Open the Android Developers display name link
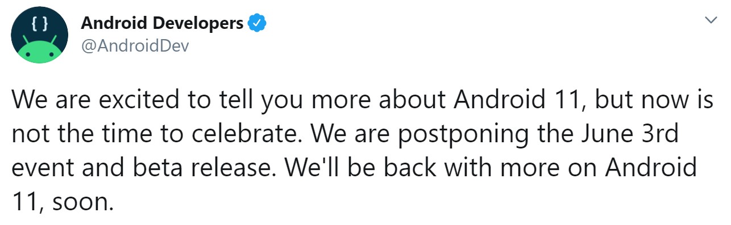 (x=163, y=23)
